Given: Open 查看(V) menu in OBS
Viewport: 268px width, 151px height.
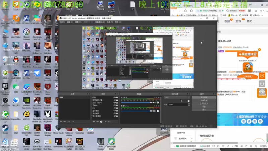Looking at the screenshot, I should pyautogui.click(x=78, y=22).
